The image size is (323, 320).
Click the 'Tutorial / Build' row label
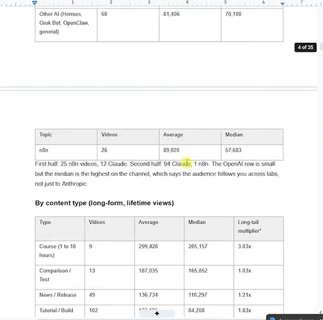[56, 310]
